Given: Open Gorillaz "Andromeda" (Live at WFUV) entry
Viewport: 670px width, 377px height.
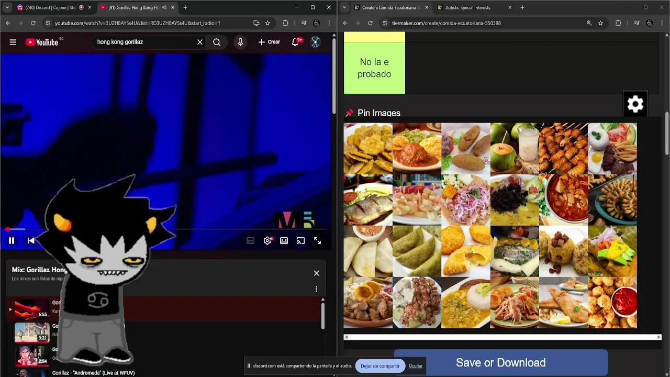Looking at the screenshot, I should click(93, 373).
